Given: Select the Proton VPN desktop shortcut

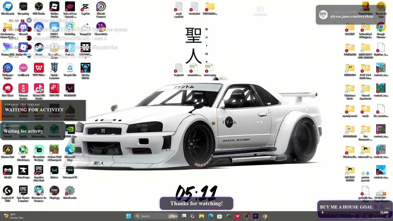Looking at the screenshot, I should (8, 49).
